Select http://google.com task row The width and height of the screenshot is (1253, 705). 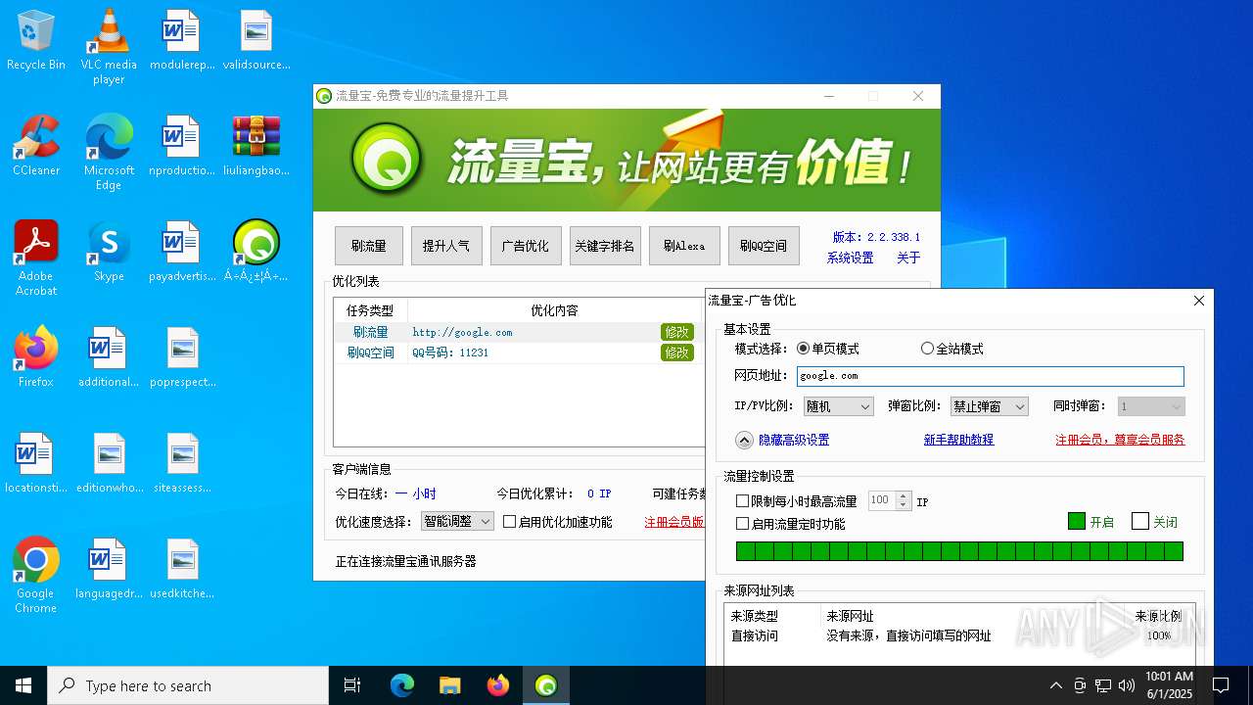pyautogui.click(x=519, y=332)
